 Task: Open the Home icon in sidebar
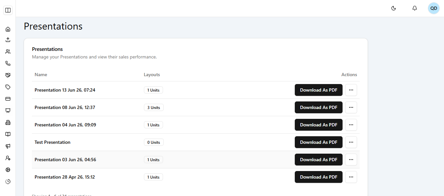8,29
